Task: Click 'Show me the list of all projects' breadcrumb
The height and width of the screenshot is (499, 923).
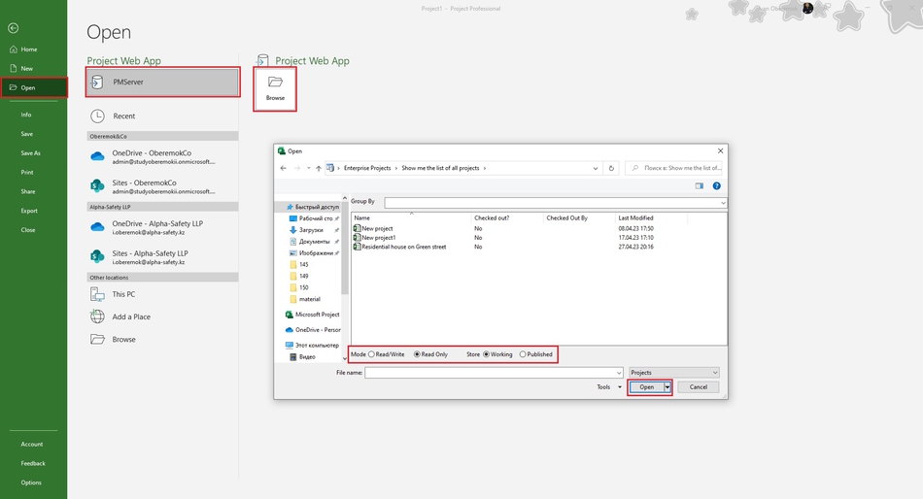Action: 440,168
